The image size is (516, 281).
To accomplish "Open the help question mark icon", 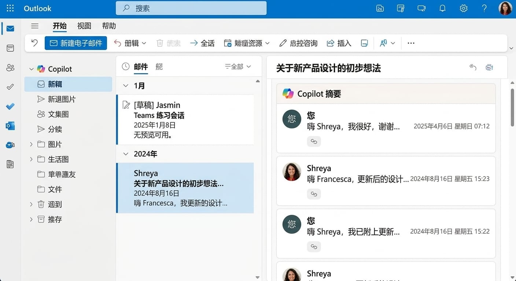I will (484, 8).
